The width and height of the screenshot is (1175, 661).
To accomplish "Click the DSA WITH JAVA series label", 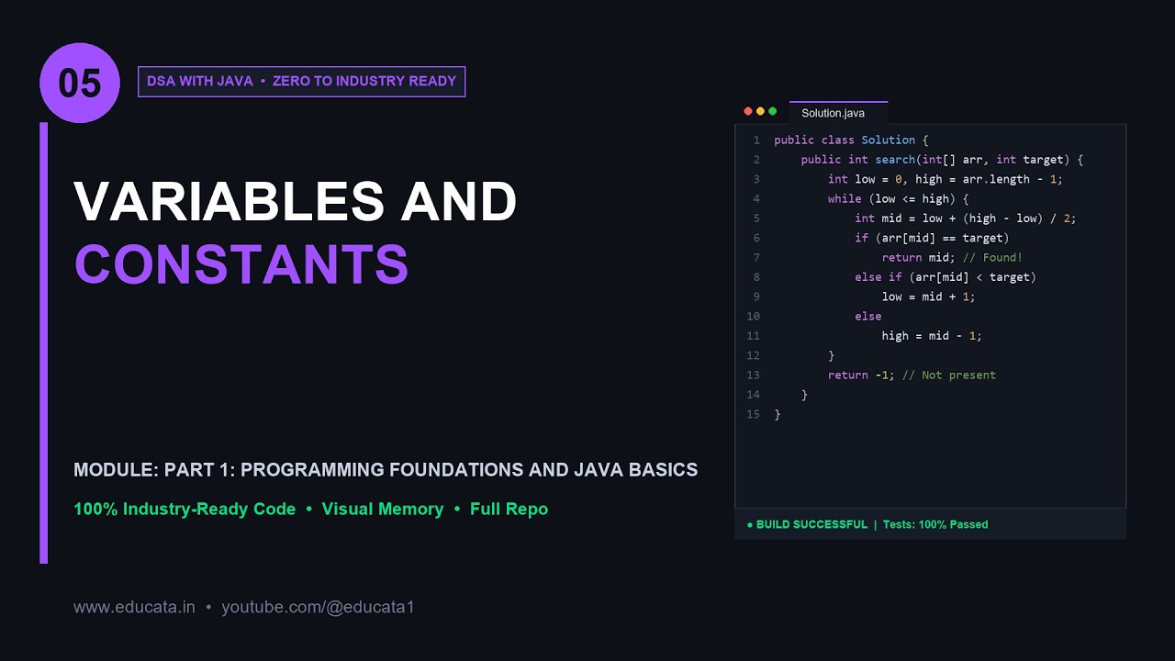I will (301, 81).
